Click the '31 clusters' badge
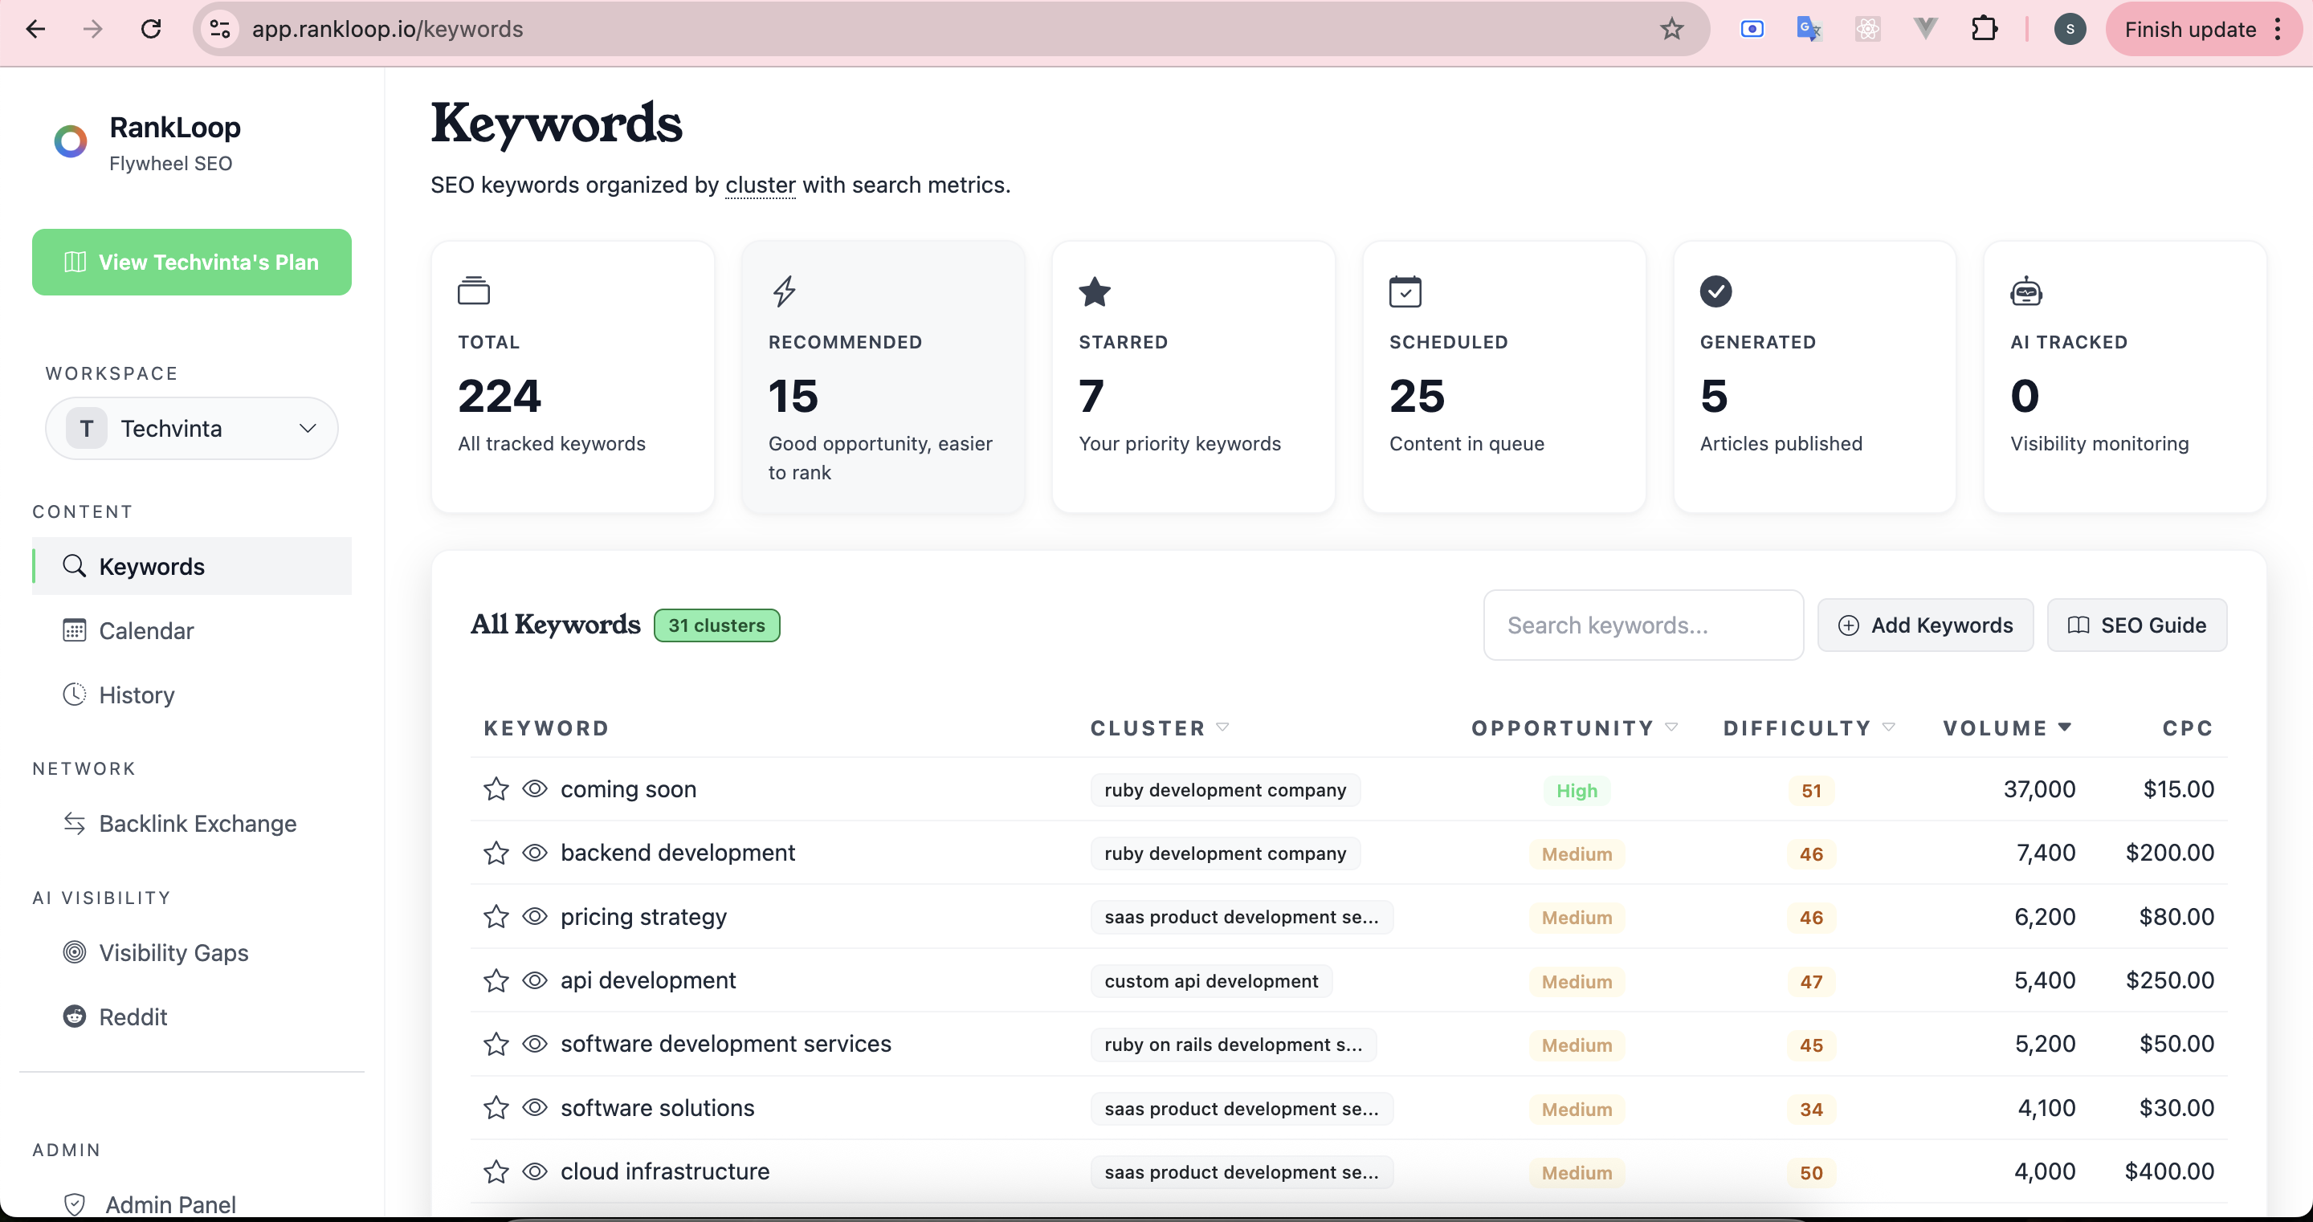The image size is (2313, 1222). pos(716,625)
